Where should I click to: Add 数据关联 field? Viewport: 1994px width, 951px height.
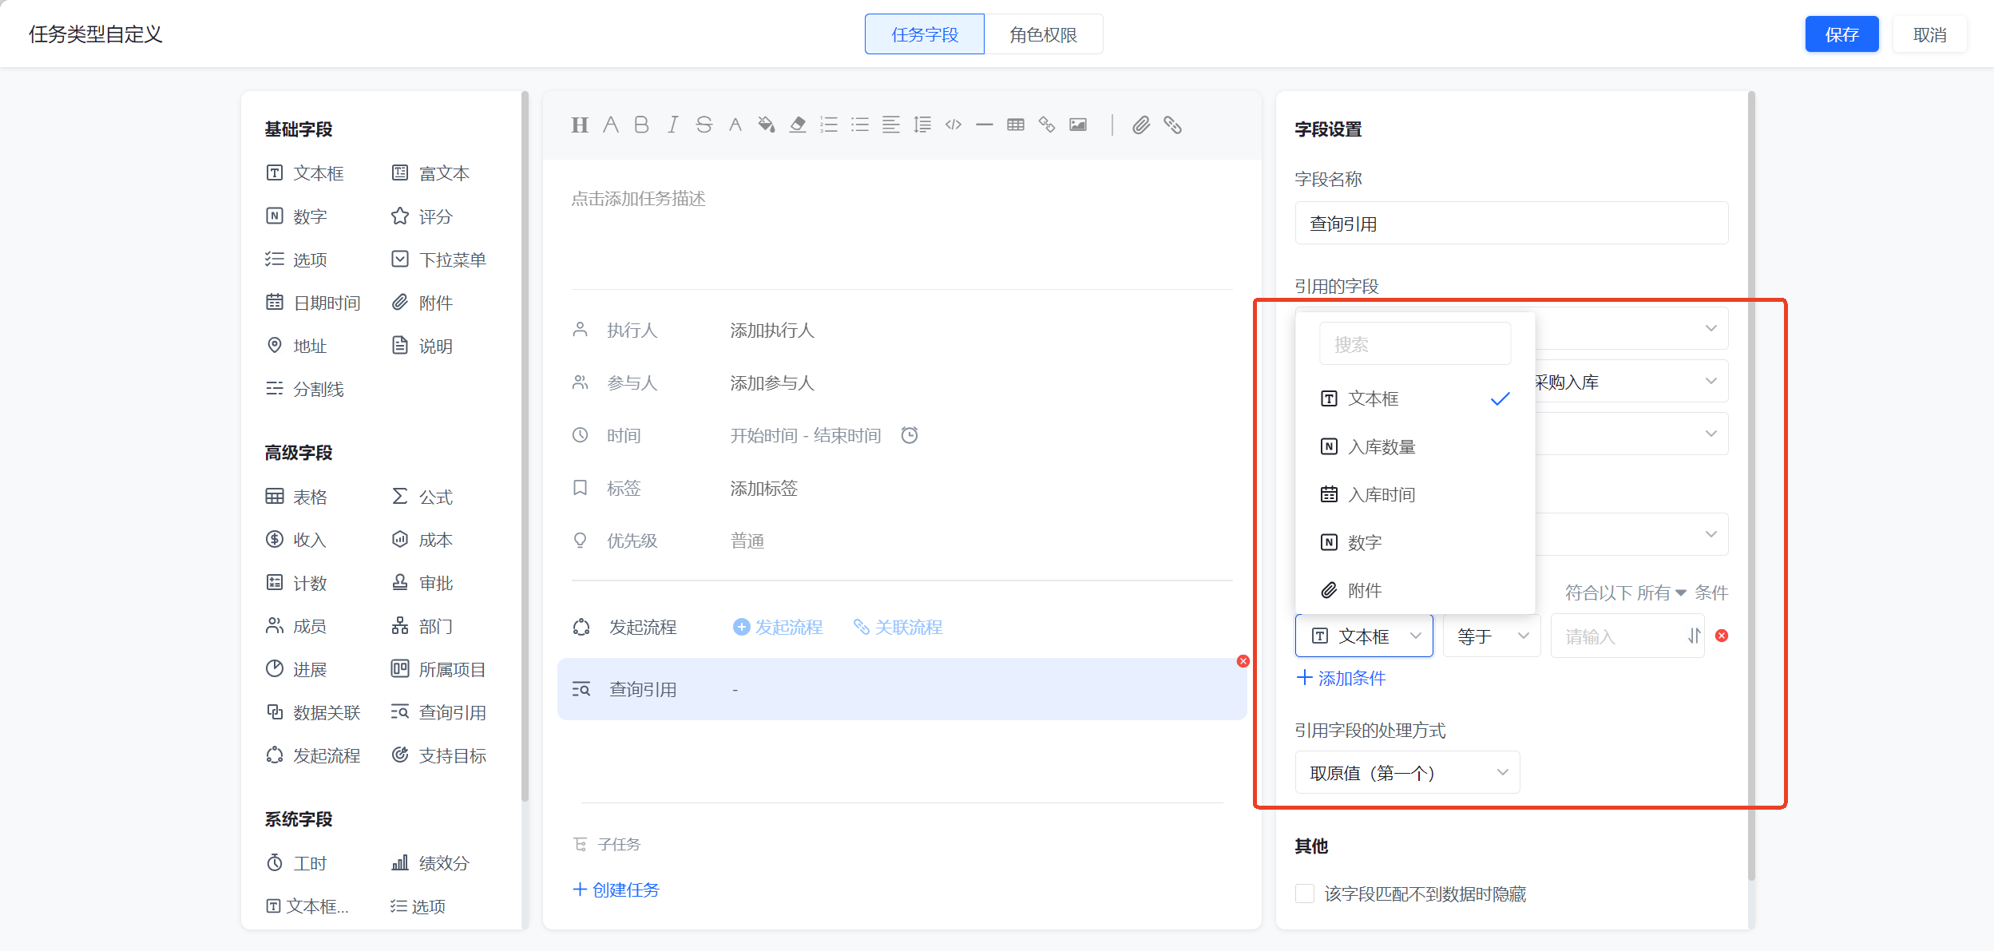tap(313, 712)
